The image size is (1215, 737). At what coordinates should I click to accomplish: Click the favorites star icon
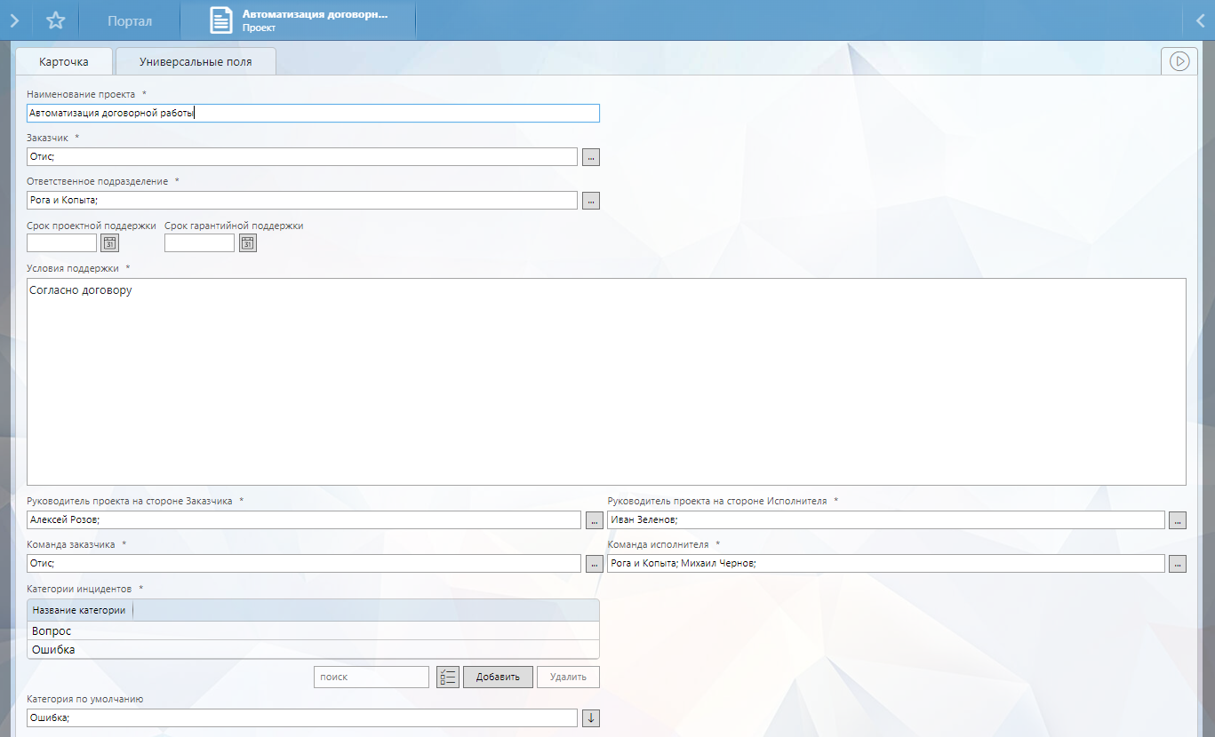point(55,20)
